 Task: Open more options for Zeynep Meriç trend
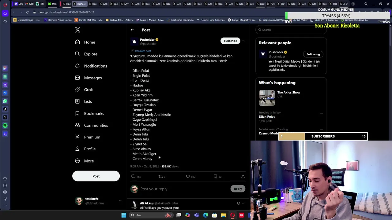(321, 130)
